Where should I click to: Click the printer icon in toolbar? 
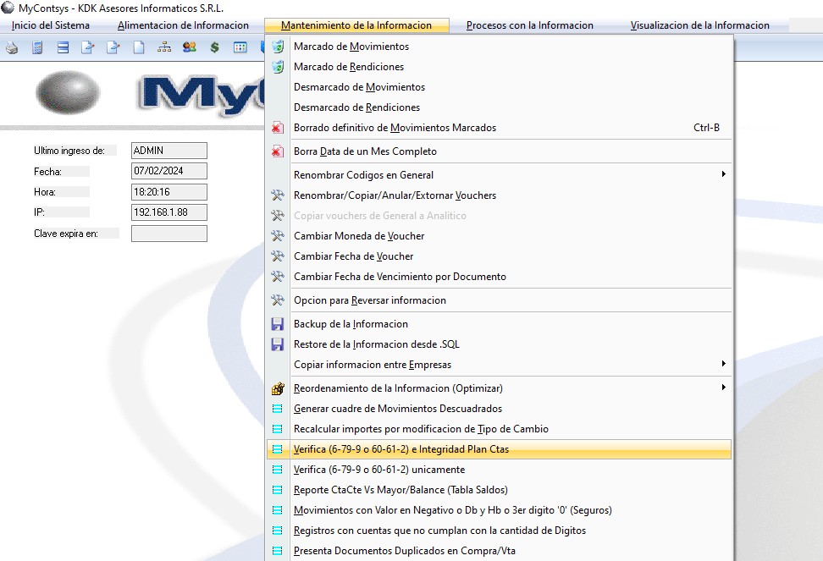tap(12, 47)
